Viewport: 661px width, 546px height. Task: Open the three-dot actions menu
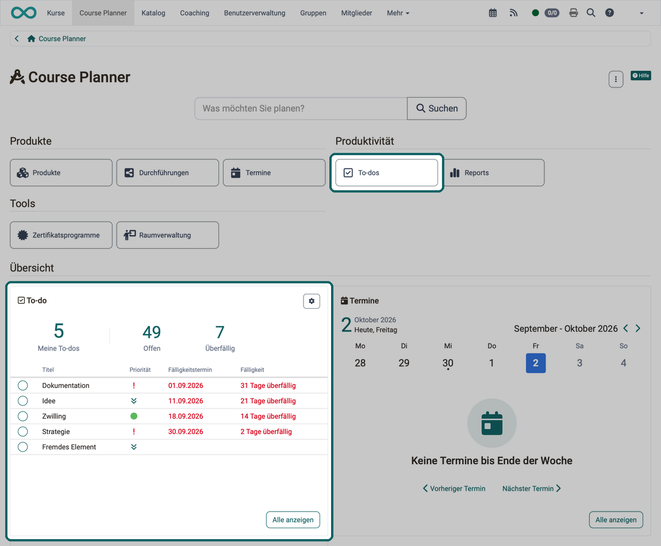click(616, 79)
